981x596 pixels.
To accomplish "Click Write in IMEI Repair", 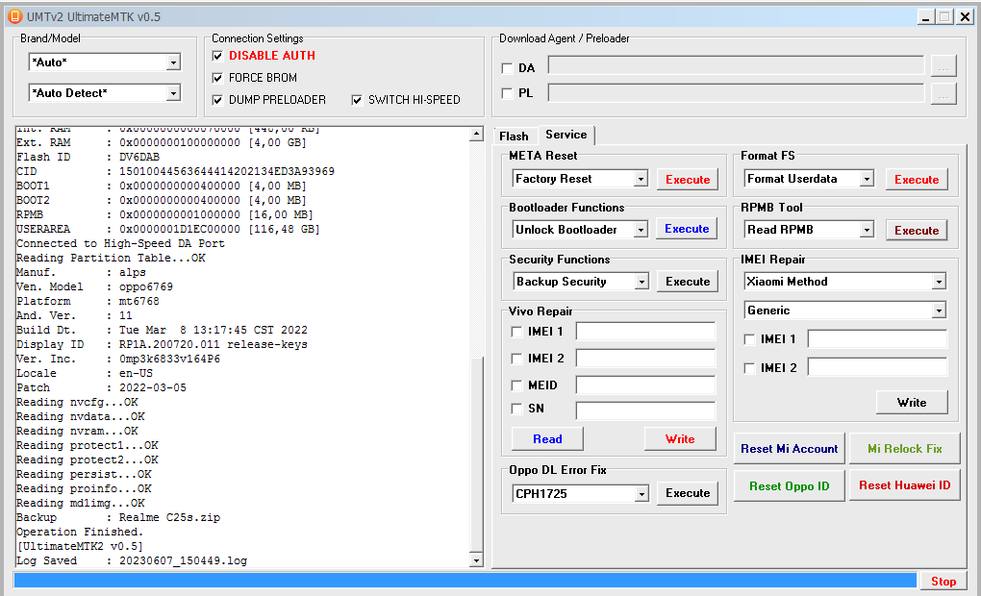I will [x=912, y=403].
